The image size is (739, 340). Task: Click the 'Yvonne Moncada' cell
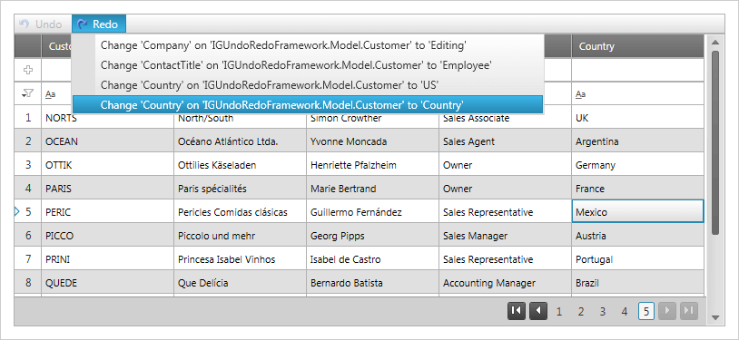coord(373,141)
